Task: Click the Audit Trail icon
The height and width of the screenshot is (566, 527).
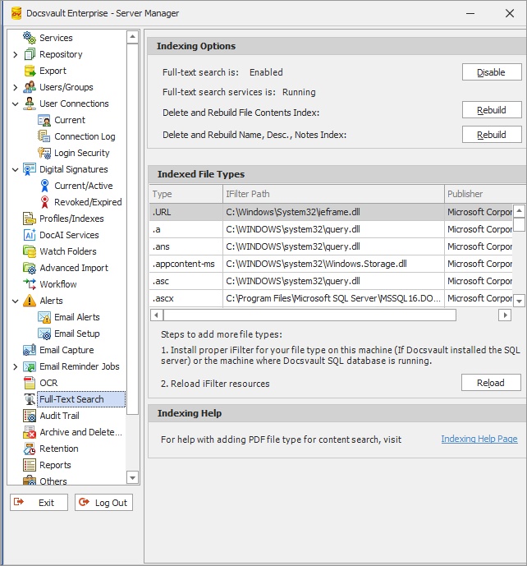Action: click(x=30, y=416)
